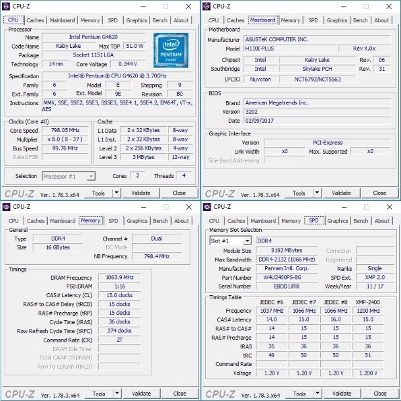The image size is (401, 401).
Task: Click the LPCIO value NCT6793/NCT5563
Action: (318, 79)
